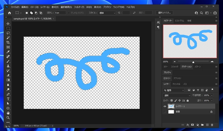Open the 塗り fill dropdown arrow

coord(212,101)
